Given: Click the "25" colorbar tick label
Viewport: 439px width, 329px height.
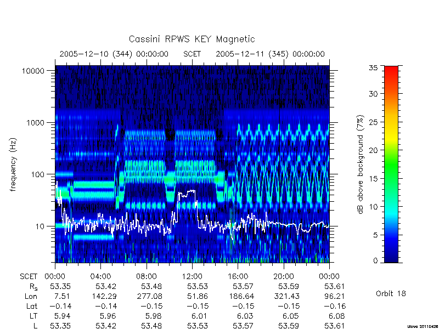Looking at the screenshot, I should click(x=373, y=122).
